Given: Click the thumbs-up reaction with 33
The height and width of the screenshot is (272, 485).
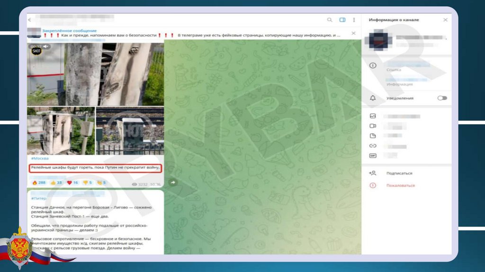Looking at the screenshot, I should 56,183.
